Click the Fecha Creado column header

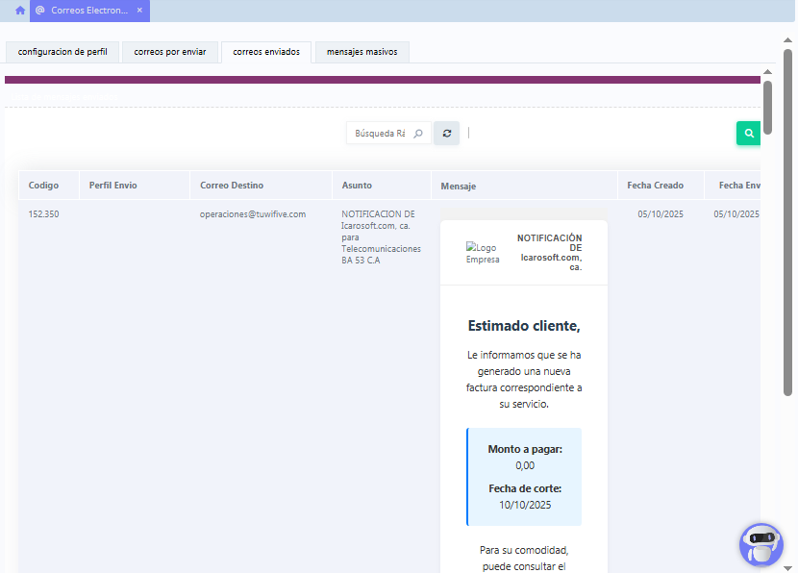655,186
